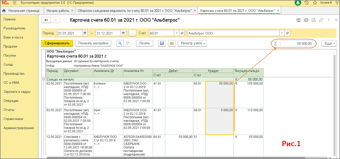Viewport: 340px width, 159px height.
Task: Collapse the Сальдо на начало group
Action: 43,79
